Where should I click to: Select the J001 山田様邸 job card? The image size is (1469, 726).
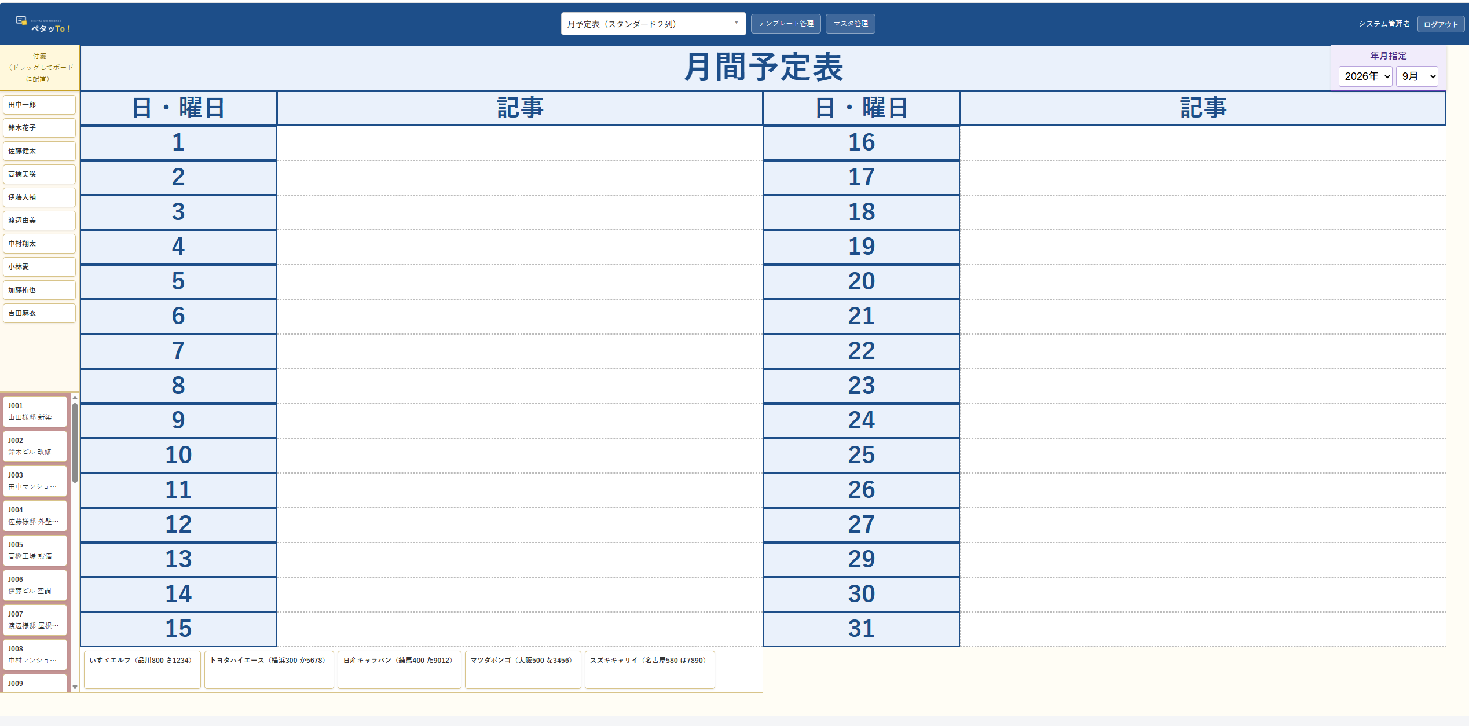35,412
